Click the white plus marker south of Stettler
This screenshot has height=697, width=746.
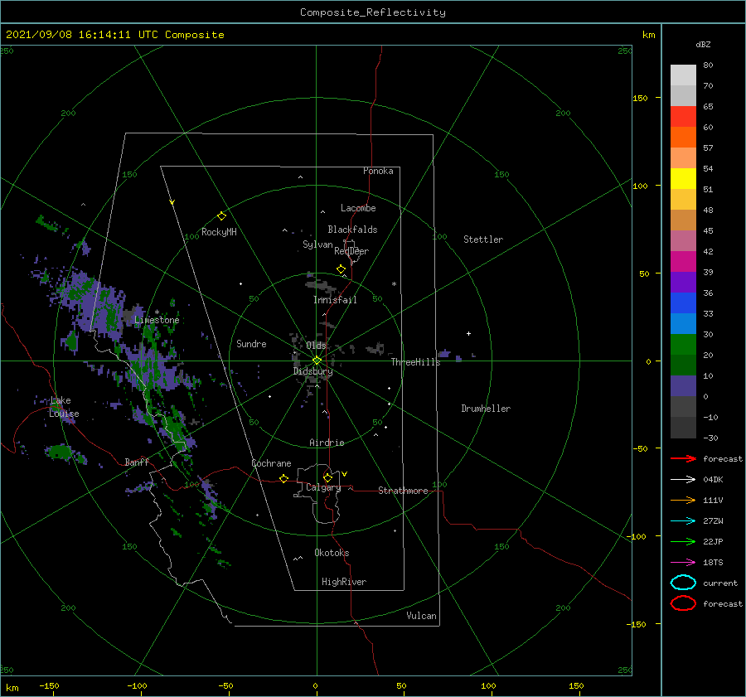(468, 333)
